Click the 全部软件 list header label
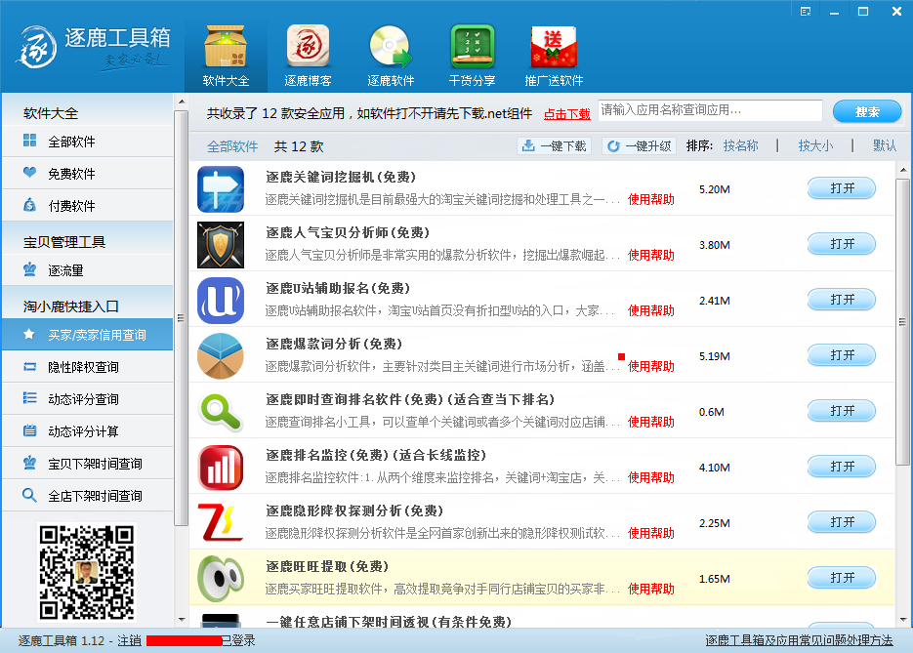The width and height of the screenshot is (913, 653). click(232, 146)
